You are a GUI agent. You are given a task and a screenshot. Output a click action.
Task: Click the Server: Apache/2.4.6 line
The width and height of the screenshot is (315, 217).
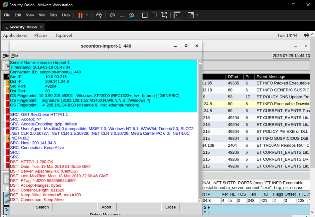(44, 171)
